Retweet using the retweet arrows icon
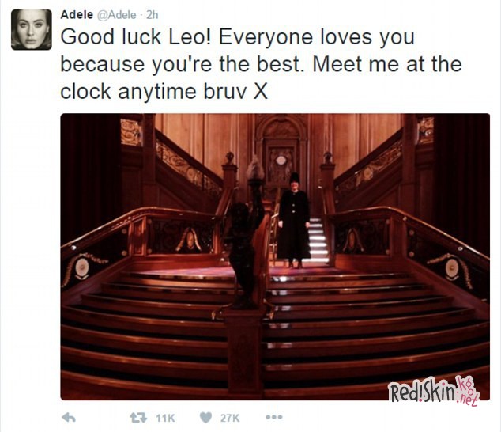Screen dimensions: 501x432 [x=138, y=417]
